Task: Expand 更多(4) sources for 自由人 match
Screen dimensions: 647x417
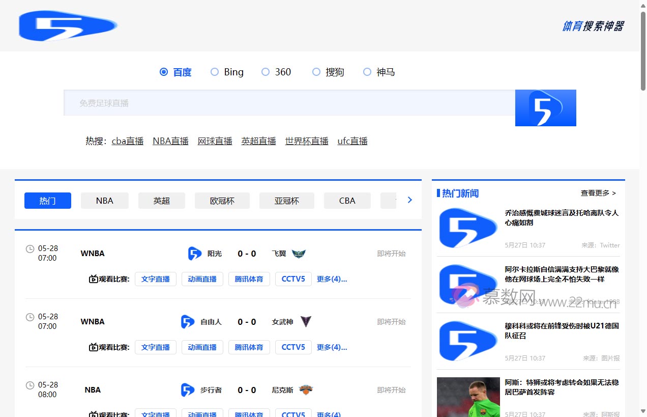Action: click(332, 347)
